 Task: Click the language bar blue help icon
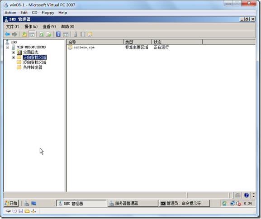(x=247, y=195)
